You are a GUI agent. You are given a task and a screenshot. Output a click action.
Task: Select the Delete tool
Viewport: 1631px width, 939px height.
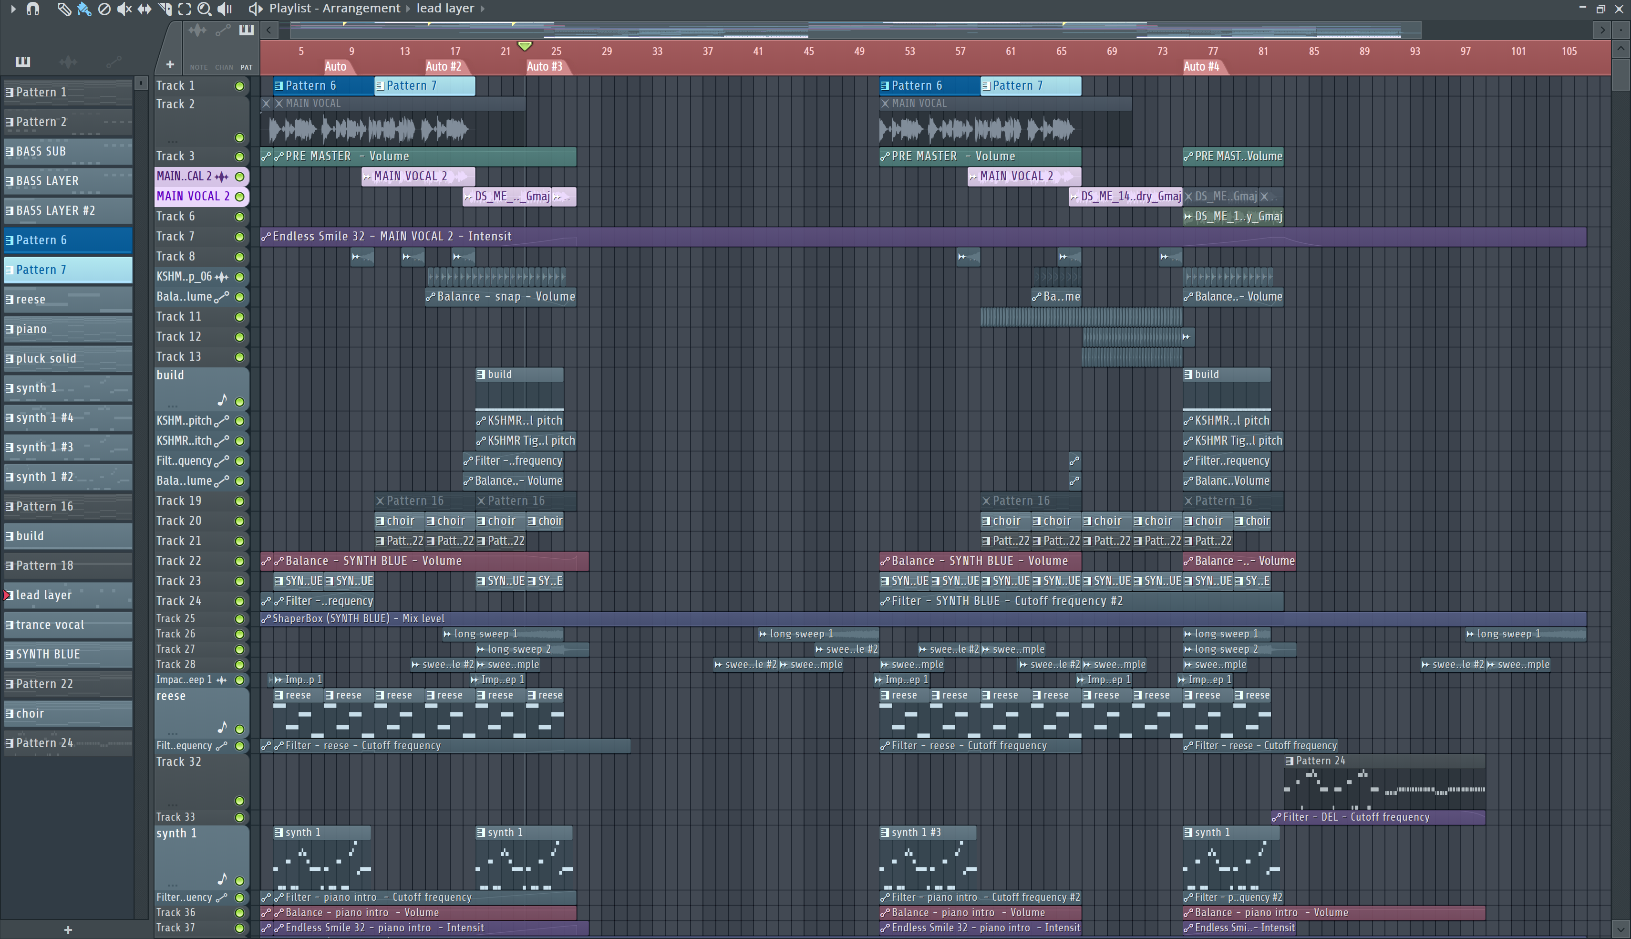pyautogui.click(x=104, y=9)
